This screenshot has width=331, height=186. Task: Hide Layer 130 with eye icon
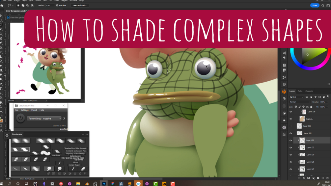(291, 155)
